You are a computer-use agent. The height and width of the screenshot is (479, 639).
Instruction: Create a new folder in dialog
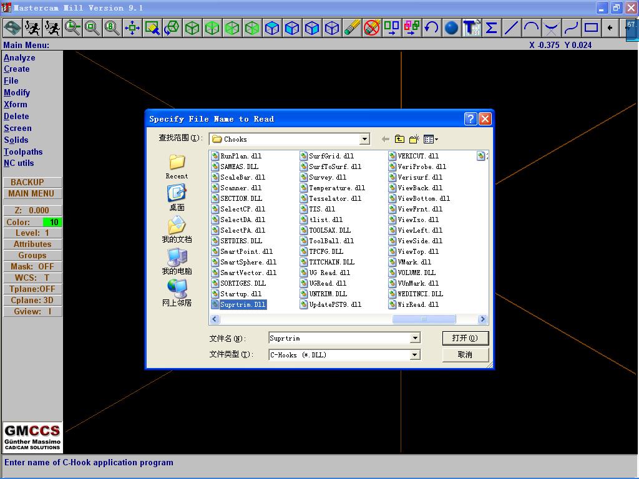(414, 139)
